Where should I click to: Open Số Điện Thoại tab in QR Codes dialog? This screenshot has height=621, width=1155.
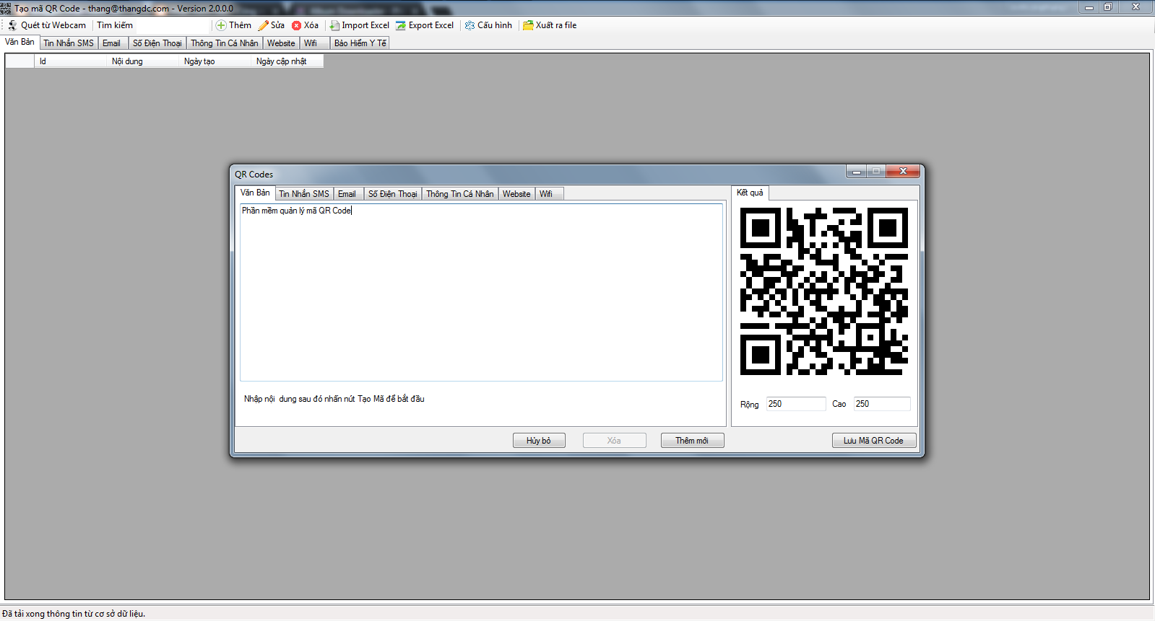tap(392, 194)
